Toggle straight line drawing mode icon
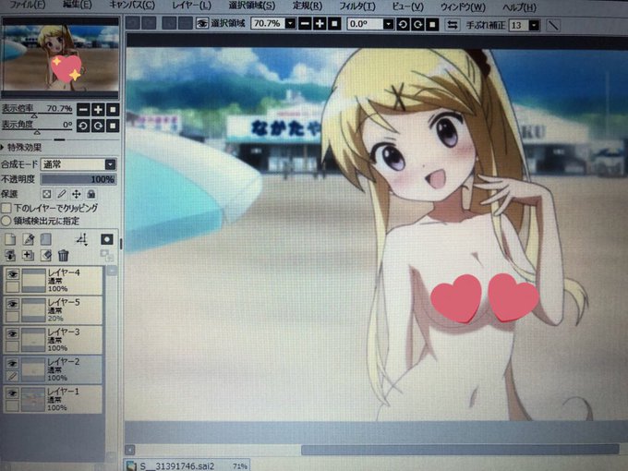Image resolution: width=628 pixels, height=471 pixels. tap(552, 26)
